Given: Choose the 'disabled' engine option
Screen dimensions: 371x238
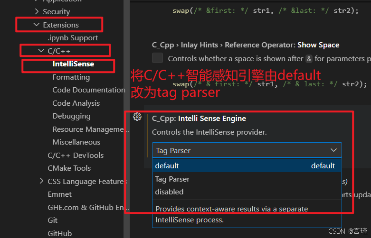Looking at the screenshot, I should (247, 192).
